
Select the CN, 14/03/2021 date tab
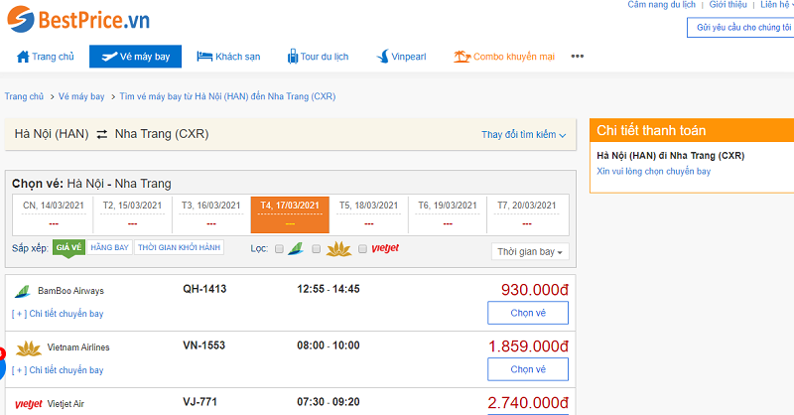[54, 214]
